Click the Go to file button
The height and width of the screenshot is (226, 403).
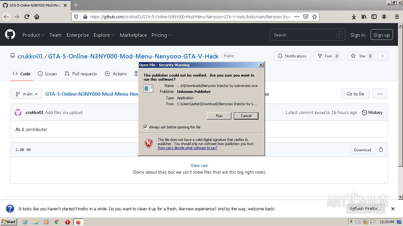pyautogui.click(x=355, y=94)
